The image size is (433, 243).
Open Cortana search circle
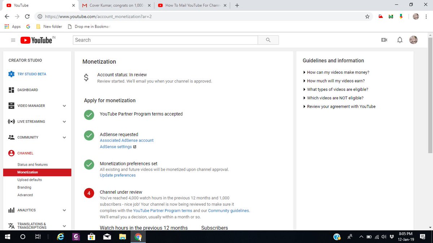[23, 237]
